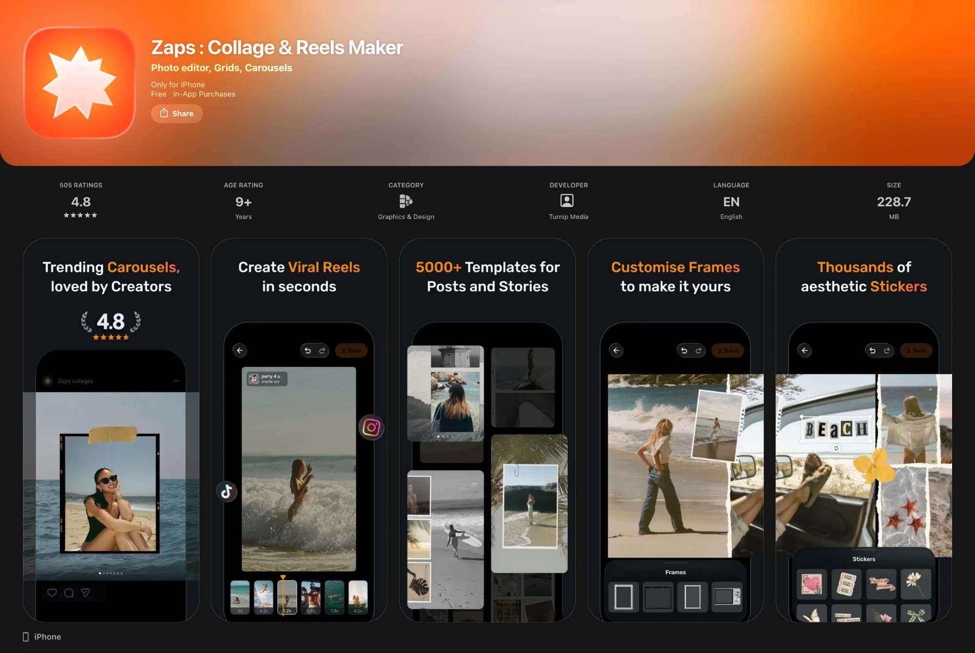Click the Turnip Media developer icon
This screenshot has height=653, width=975.
point(567,201)
